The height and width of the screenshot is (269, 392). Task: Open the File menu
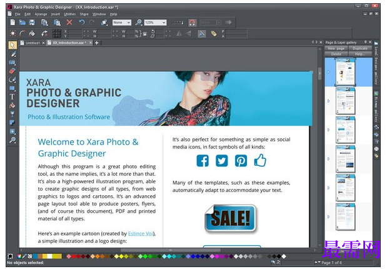point(18,14)
